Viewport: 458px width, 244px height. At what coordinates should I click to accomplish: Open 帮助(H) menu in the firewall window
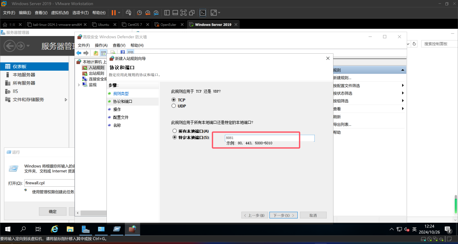(137, 45)
